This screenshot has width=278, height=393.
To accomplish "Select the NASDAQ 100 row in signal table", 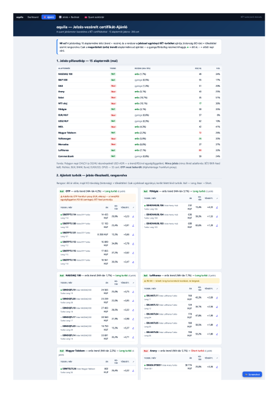I will click(x=139, y=74).
